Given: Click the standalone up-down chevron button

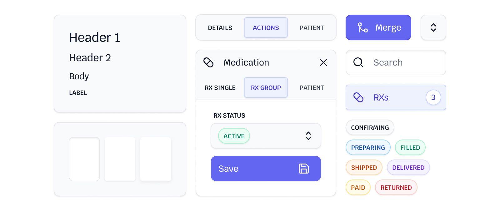Looking at the screenshot, I should pyautogui.click(x=433, y=27).
